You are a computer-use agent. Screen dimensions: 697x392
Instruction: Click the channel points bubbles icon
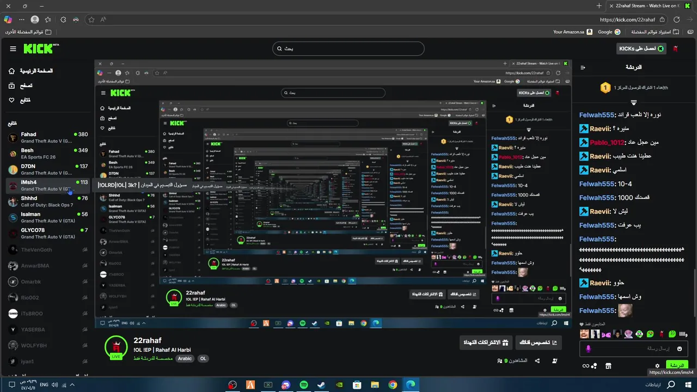tap(594, 366)
